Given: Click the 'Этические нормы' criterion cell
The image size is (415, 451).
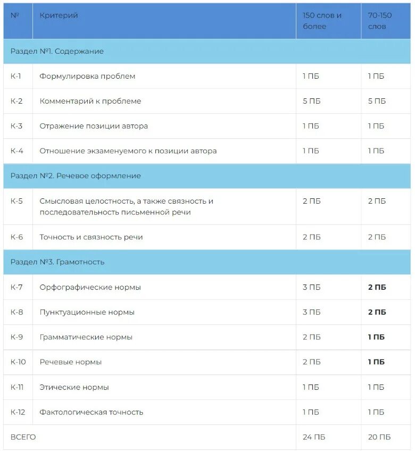Looking at the screenshot, I should pos(164,387).
